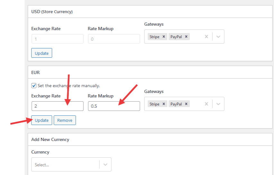Remove the EUR currency
This screenshot has height=175, width=274.
click(x=65, y=121)
